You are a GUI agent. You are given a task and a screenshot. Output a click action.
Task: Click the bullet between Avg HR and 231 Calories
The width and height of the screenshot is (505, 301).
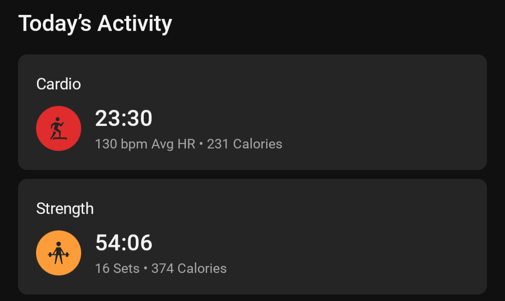coord(201,143)
